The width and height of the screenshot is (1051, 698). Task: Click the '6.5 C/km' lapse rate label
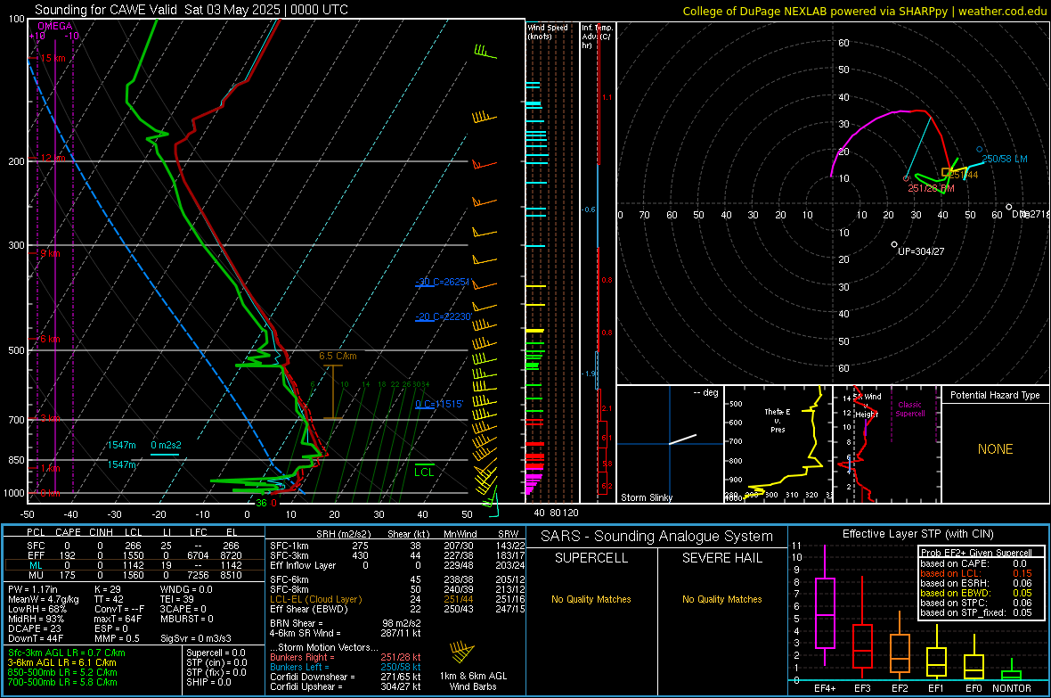click(x=338, y=357)
